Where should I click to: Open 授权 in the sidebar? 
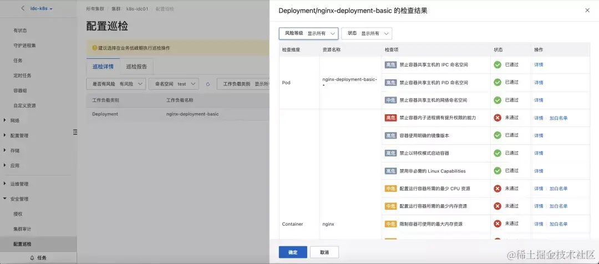click(18, 214)
